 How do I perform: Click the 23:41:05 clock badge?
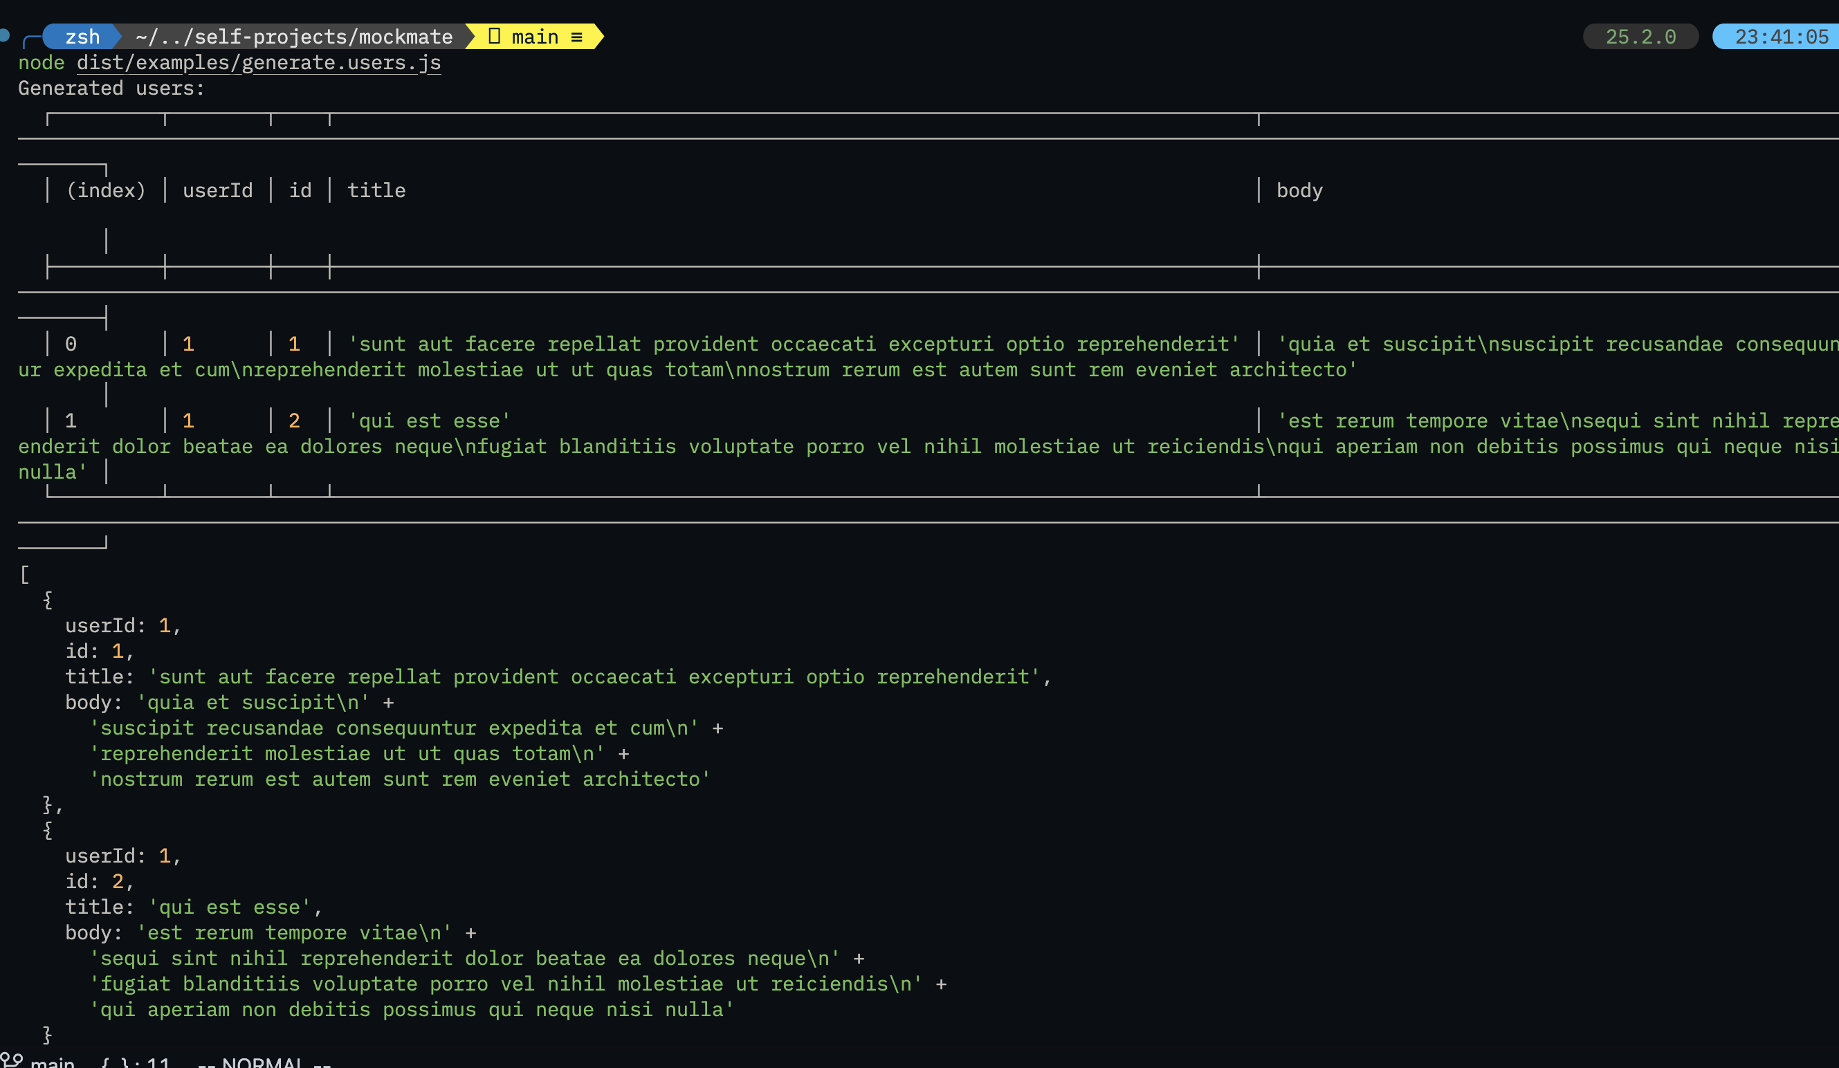[1781, 37]
